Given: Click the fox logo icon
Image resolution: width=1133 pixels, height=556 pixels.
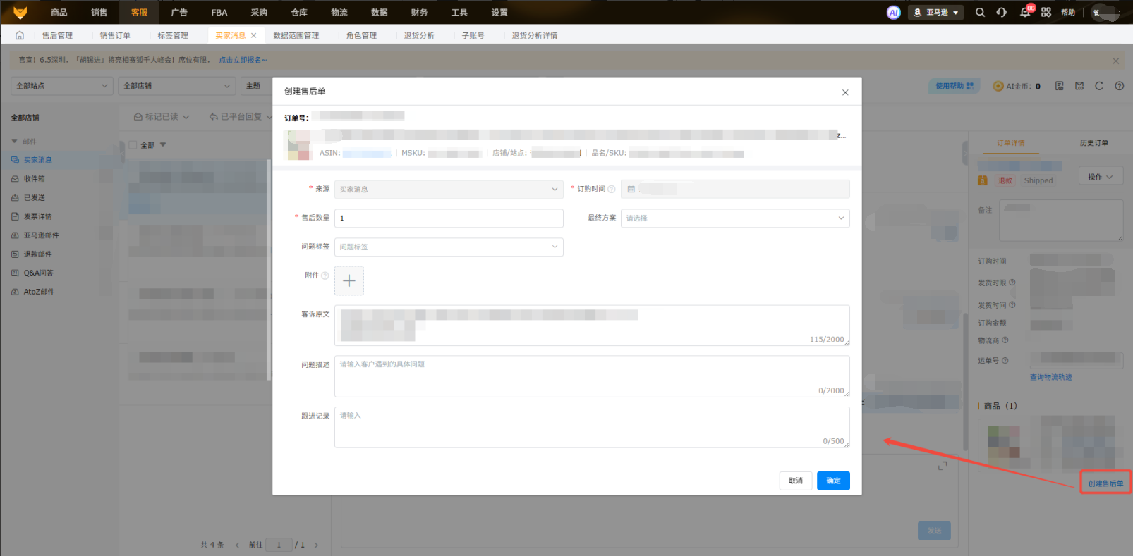Looking at the screenshot, I should pyautogui.click(x=20, y=12).
